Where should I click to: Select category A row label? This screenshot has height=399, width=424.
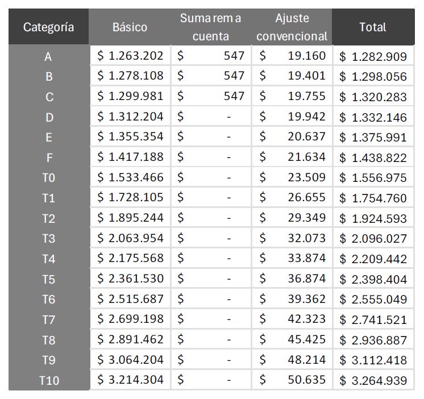tap(49, 56)
